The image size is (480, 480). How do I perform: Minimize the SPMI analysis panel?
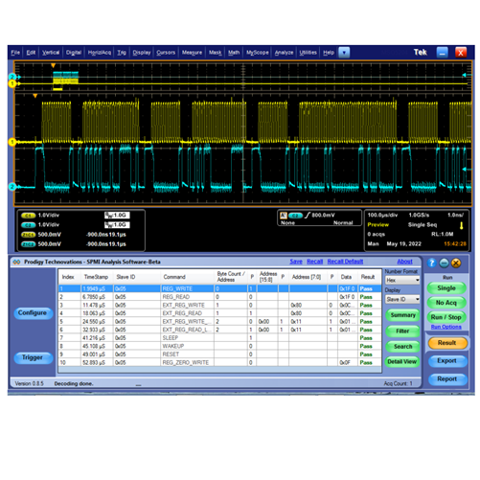coord(444,263)
